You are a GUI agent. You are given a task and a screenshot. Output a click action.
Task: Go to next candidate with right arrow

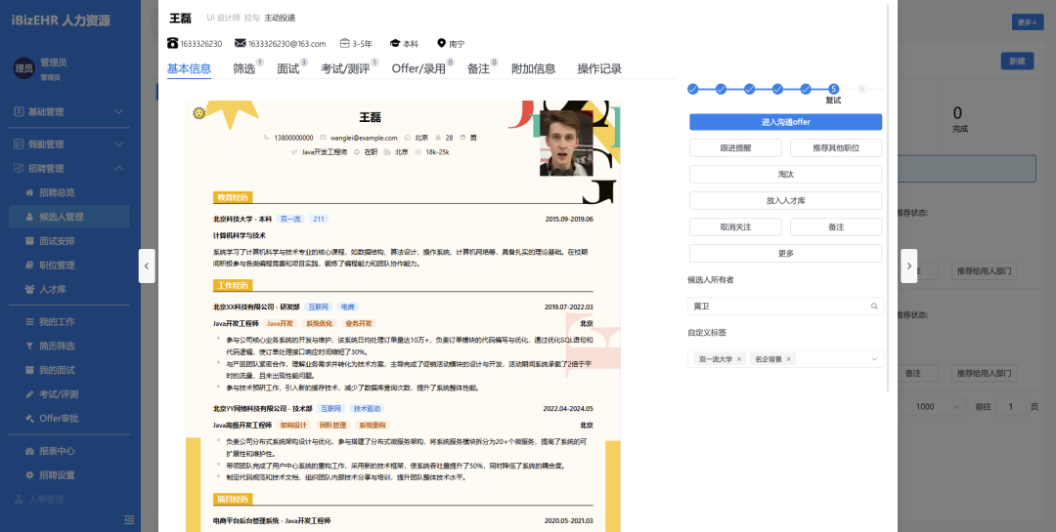click(x=908, y=266)
